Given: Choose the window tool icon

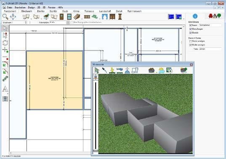Looking at the screenshot, I should coord(69,17).
